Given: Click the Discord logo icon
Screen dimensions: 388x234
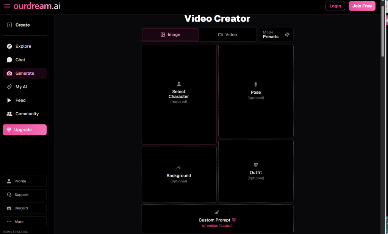Looking at the screenshot, I should [x=9, y=208].
